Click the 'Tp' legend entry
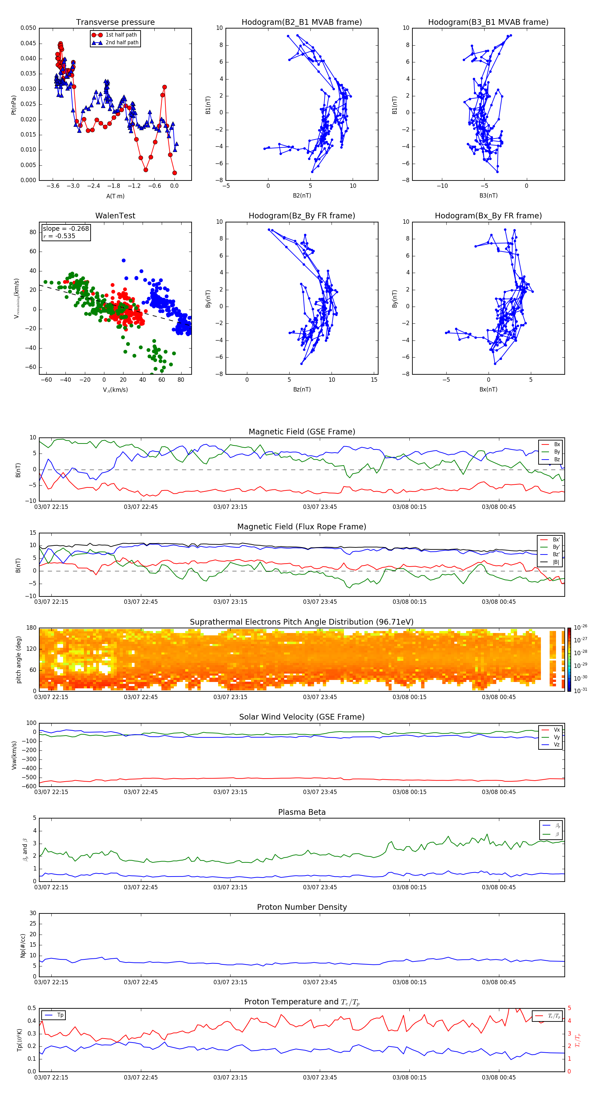604x1107 pixels. pyautogui.click(x=53, y=1015)
